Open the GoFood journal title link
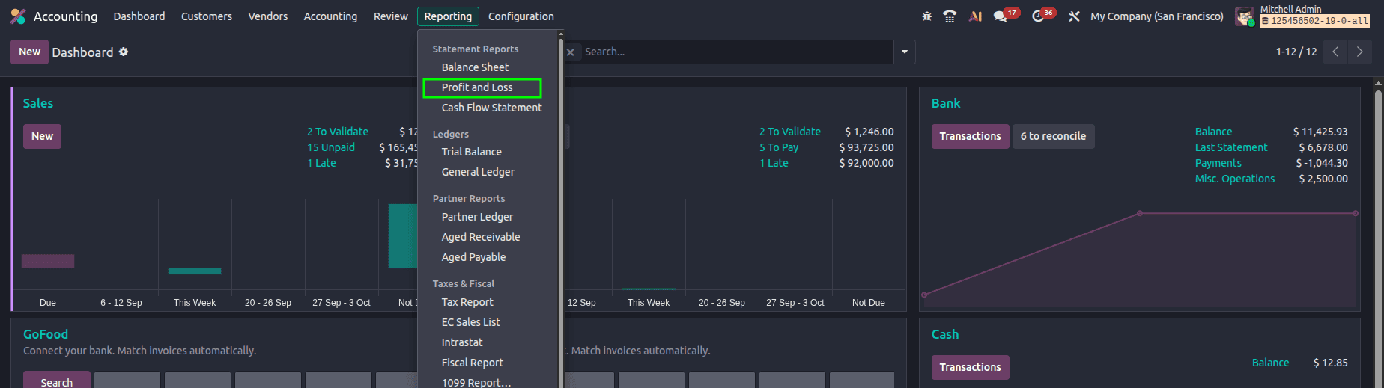The height and width of the screenshot is (388, 1384). [46, 334]
